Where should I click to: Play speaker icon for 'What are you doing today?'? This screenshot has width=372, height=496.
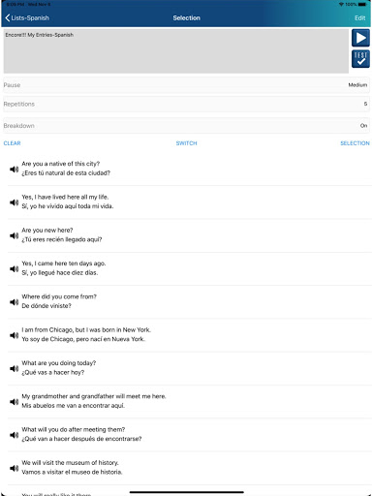(x=14, y=368)
